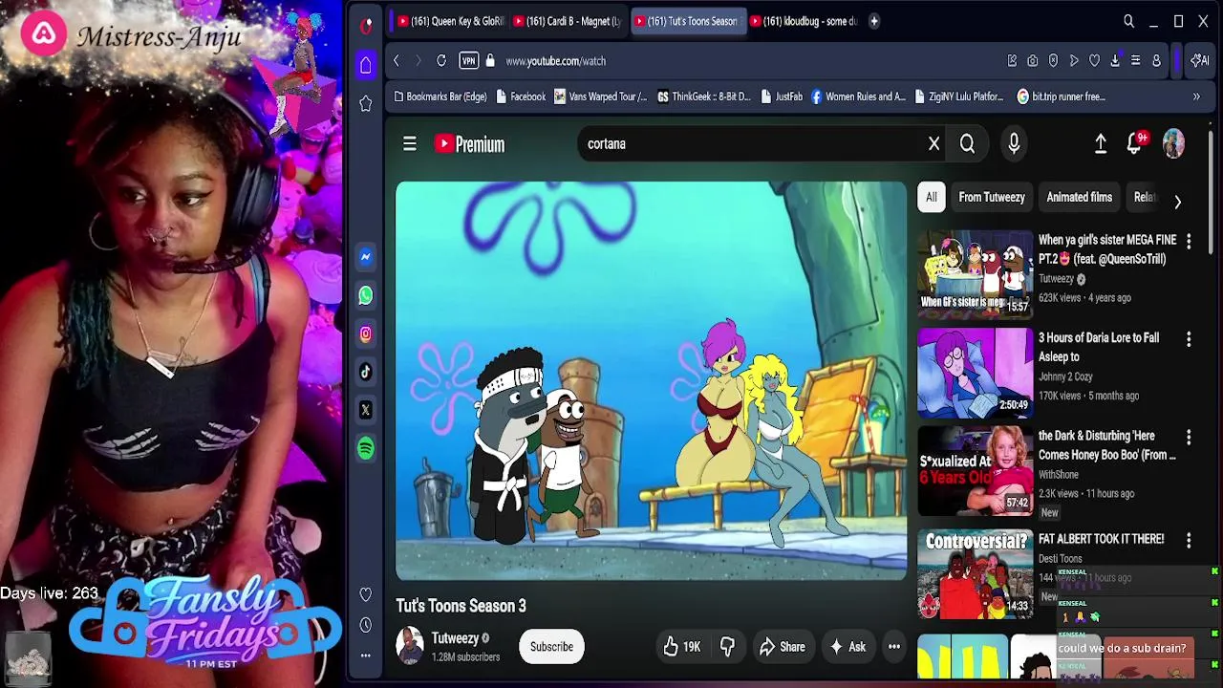Switch to Cardi B - Magnet tab
The height and width of the screenshot is (688, 1223).
[x=568, y=21]
